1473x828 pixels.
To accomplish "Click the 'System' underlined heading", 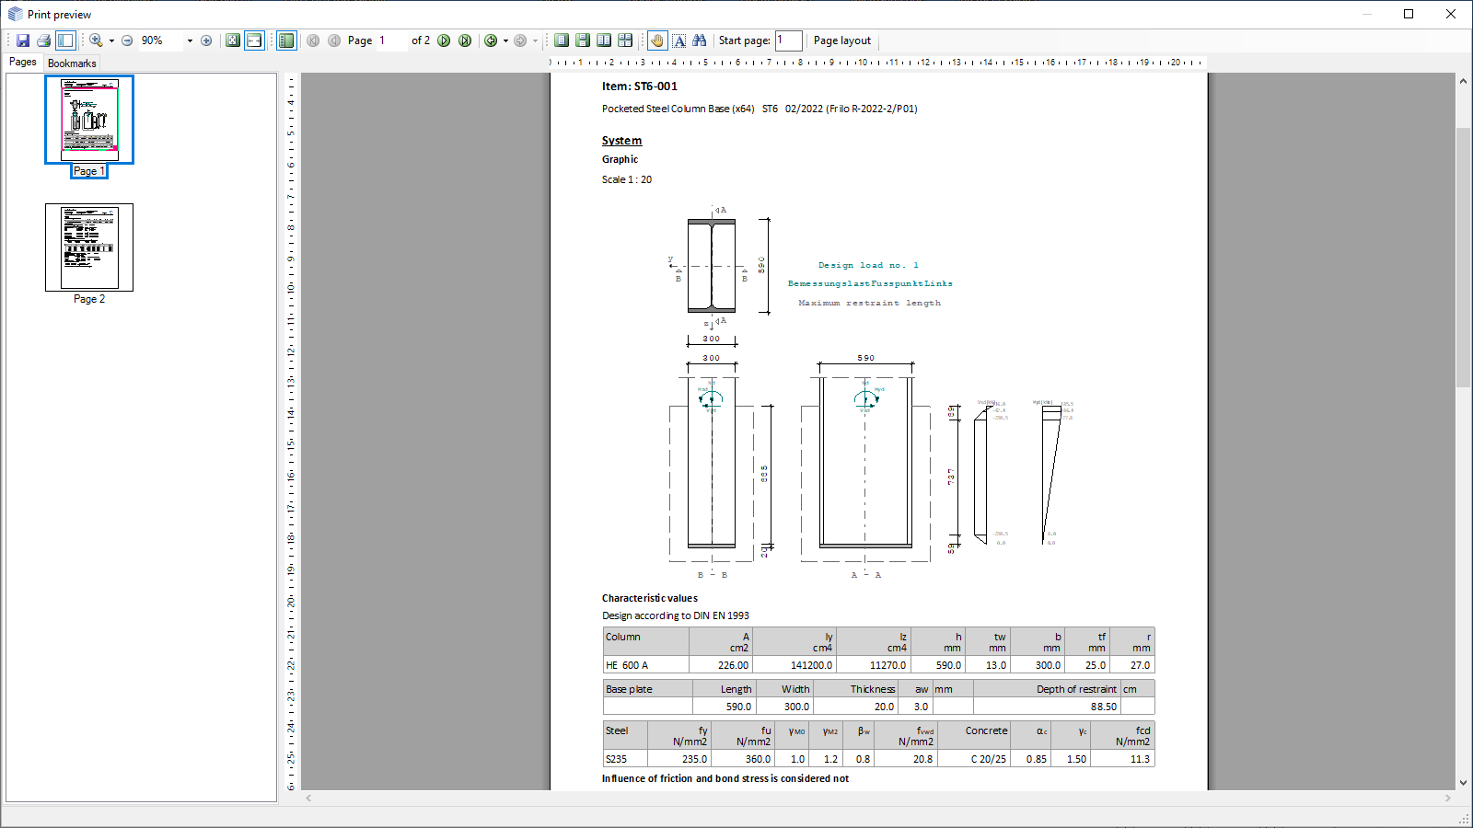I will point(622,141).
